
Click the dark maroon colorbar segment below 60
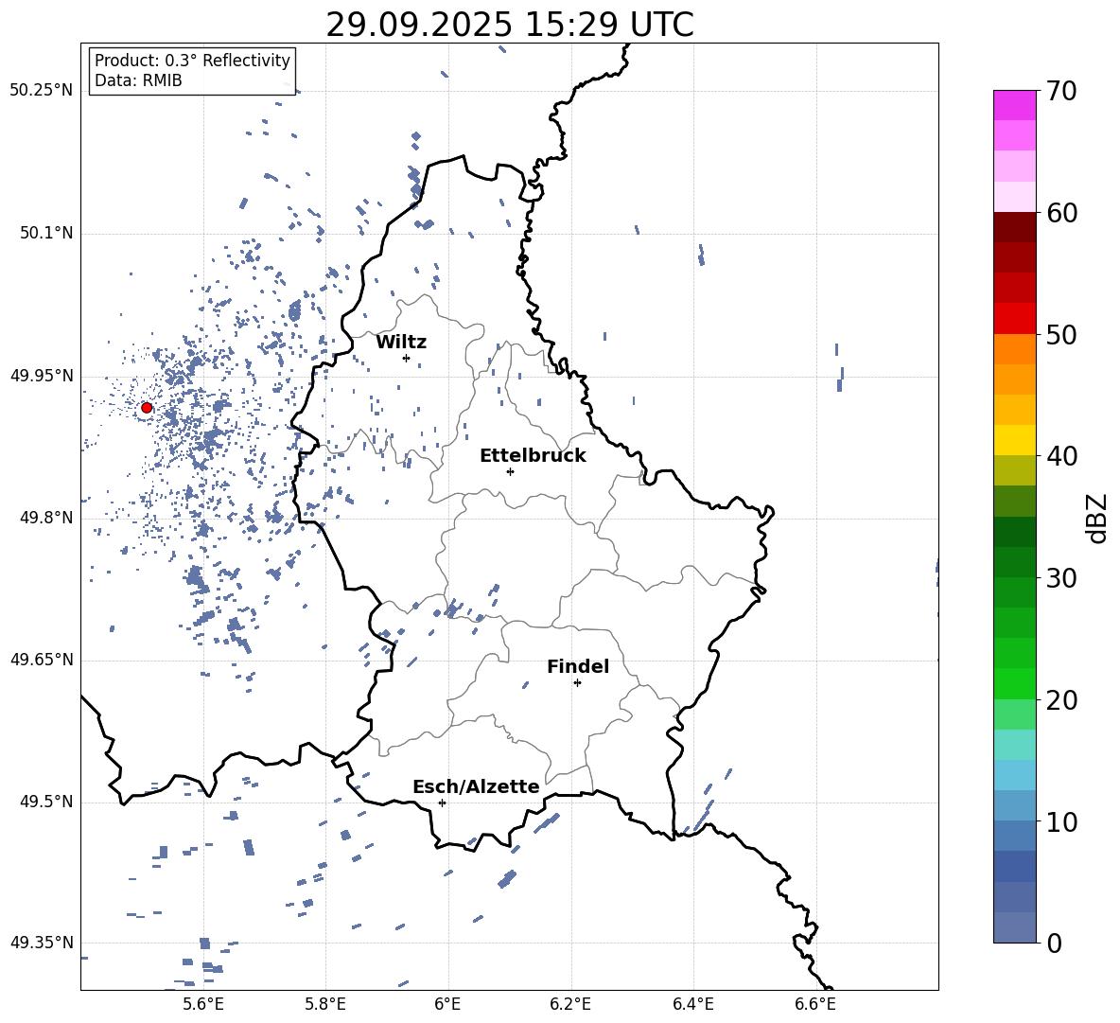(1014, 227)
